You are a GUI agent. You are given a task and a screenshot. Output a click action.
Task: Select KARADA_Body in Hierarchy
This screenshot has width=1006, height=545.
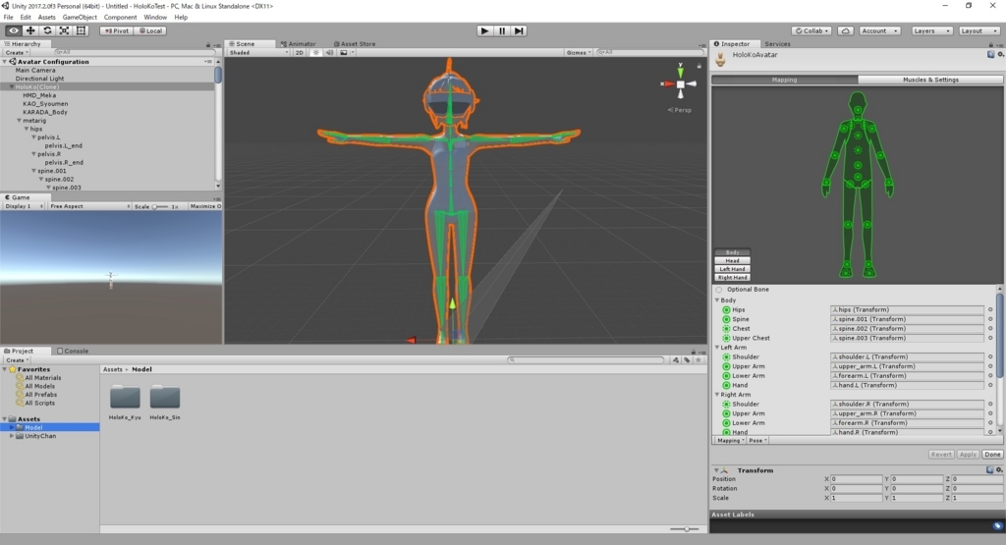45,112
